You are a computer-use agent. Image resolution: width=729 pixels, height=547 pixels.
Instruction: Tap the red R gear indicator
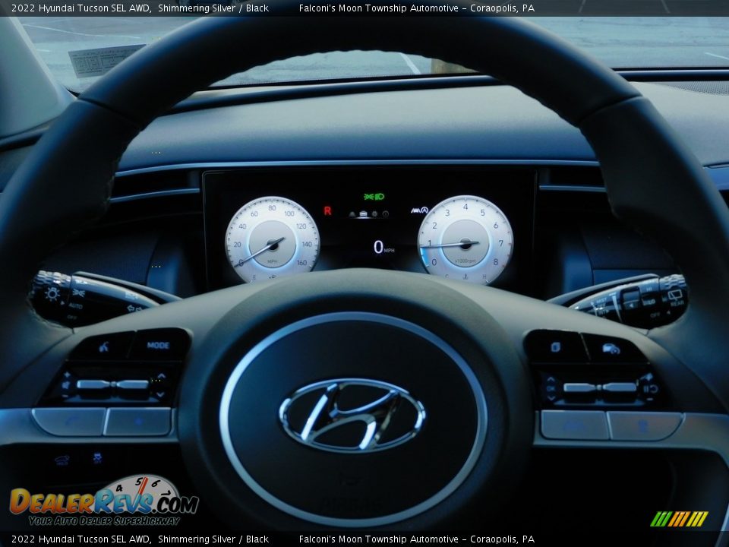[x=327, y=211]
